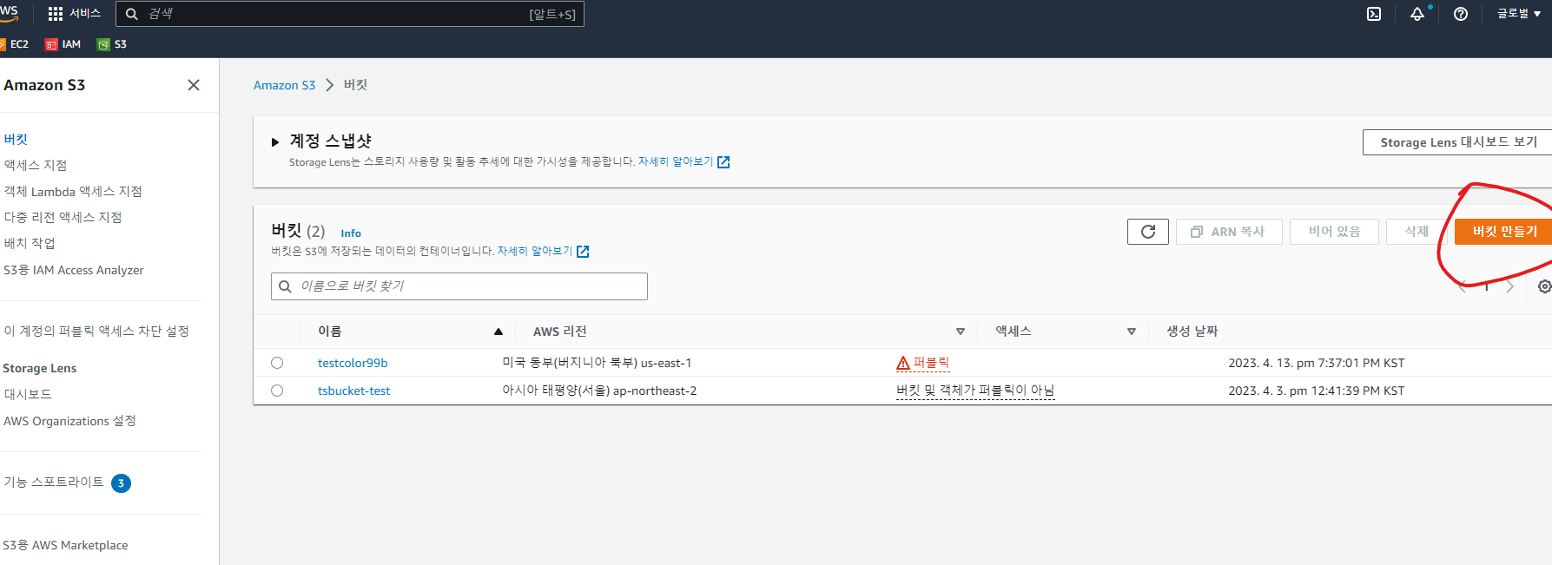Open the table preferences gear icon

[x=1544, y=286]
